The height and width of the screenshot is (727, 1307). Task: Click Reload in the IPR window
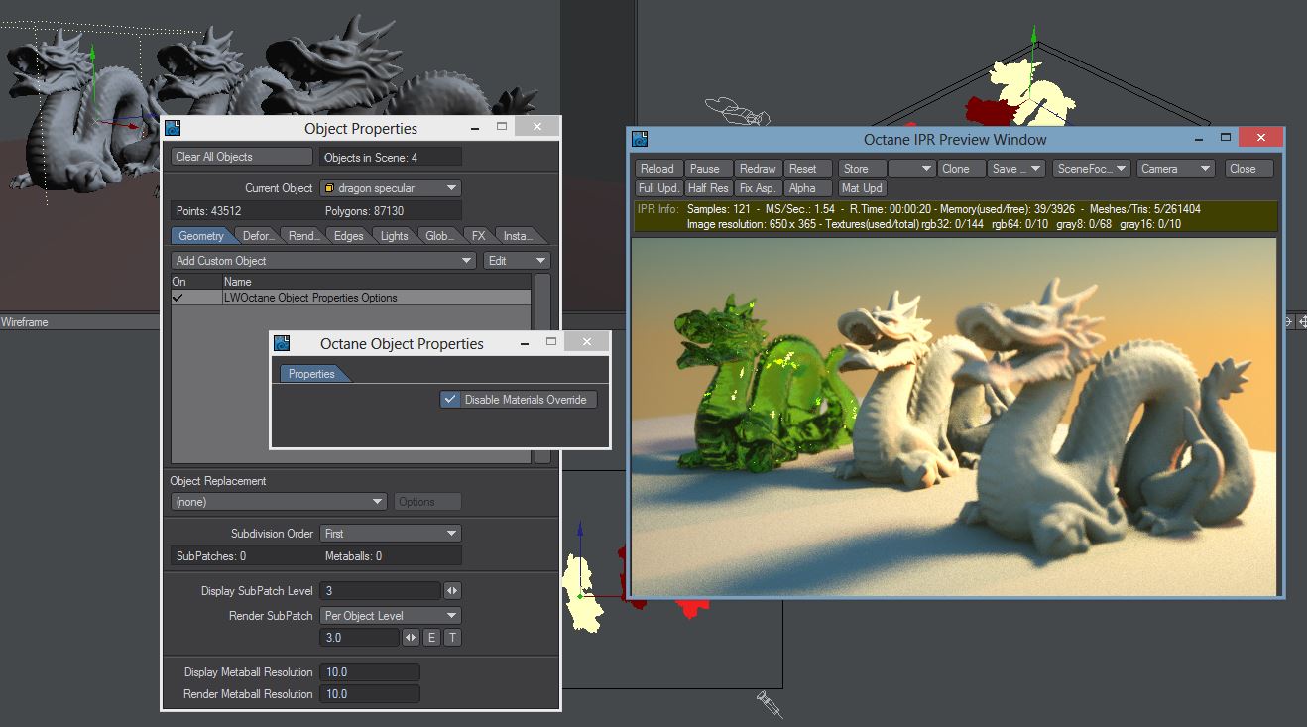tap(657, 169)
